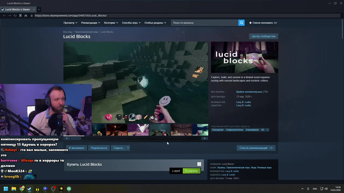Open Приключенческие игры breadcrumb link

pos(86,32)
